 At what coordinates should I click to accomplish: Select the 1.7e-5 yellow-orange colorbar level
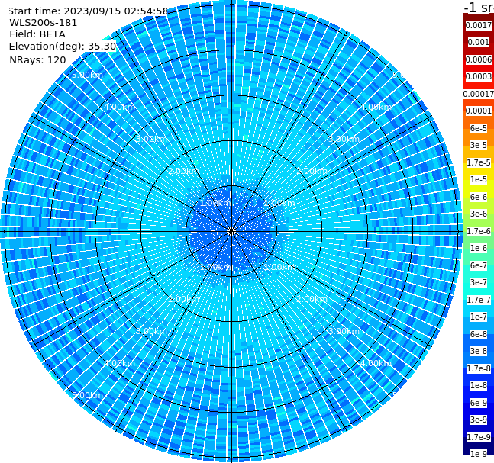coord(479,162)
